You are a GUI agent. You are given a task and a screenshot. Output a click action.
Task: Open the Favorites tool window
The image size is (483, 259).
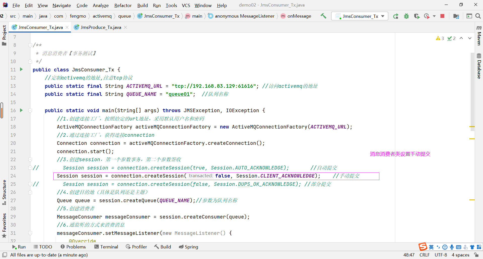tap(4, 226)
